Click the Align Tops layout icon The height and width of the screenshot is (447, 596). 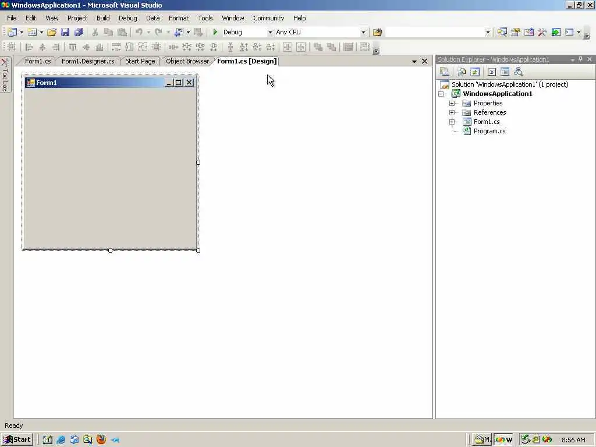click(73, 47)
